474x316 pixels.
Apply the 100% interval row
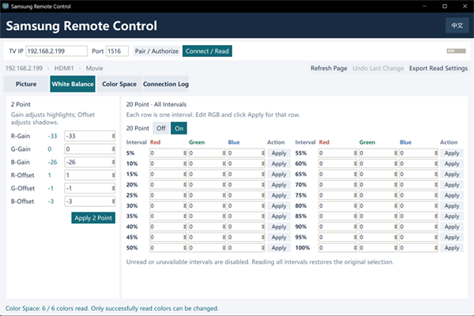(452, 248)
